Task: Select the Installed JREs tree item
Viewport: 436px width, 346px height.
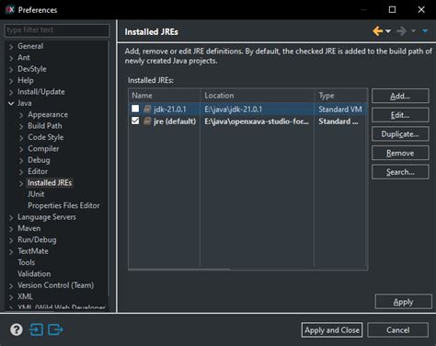Action: pyautogui.click(x=50, y=183)
